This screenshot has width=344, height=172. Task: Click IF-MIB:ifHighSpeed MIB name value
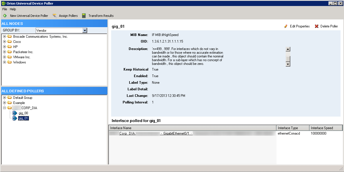point(165,35)
